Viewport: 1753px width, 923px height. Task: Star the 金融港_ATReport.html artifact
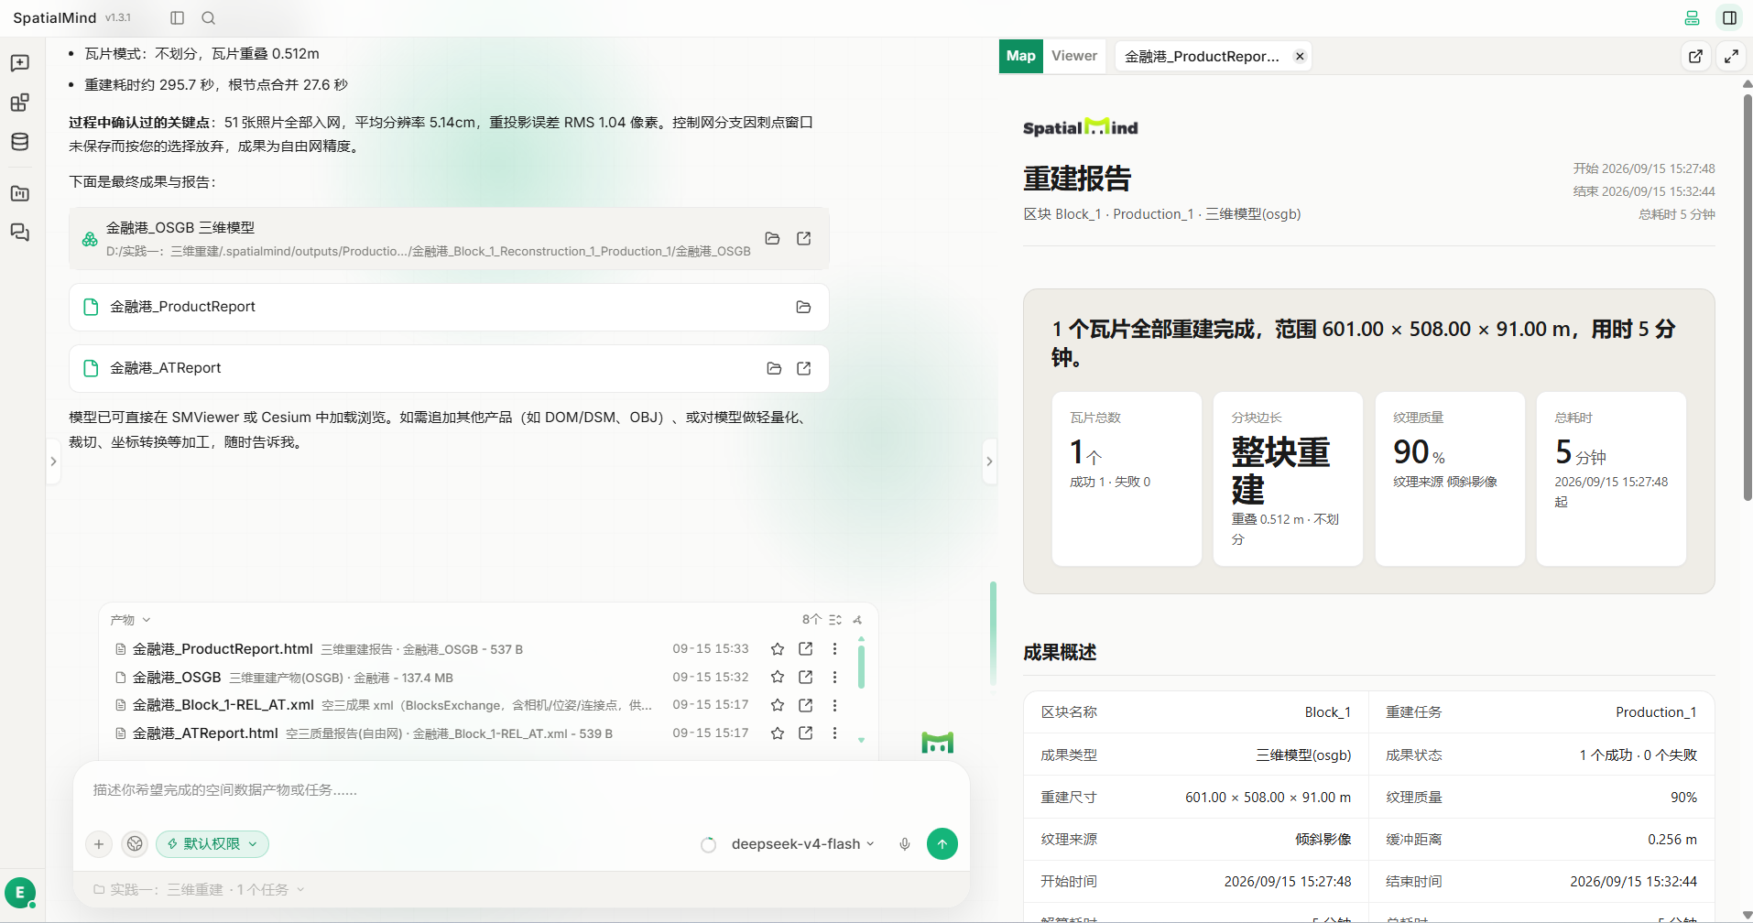[x=778, y=733]
